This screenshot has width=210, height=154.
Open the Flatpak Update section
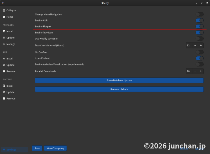(10, 92)
